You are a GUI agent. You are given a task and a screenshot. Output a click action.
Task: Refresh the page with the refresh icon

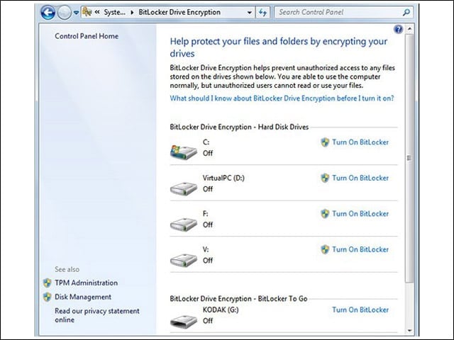262,13
